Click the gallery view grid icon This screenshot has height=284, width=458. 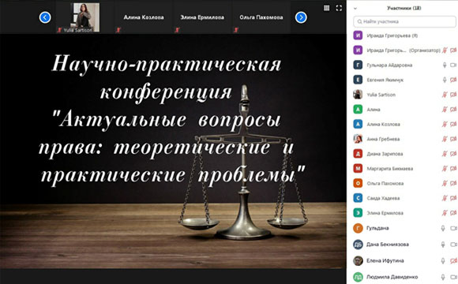point(327,8)
